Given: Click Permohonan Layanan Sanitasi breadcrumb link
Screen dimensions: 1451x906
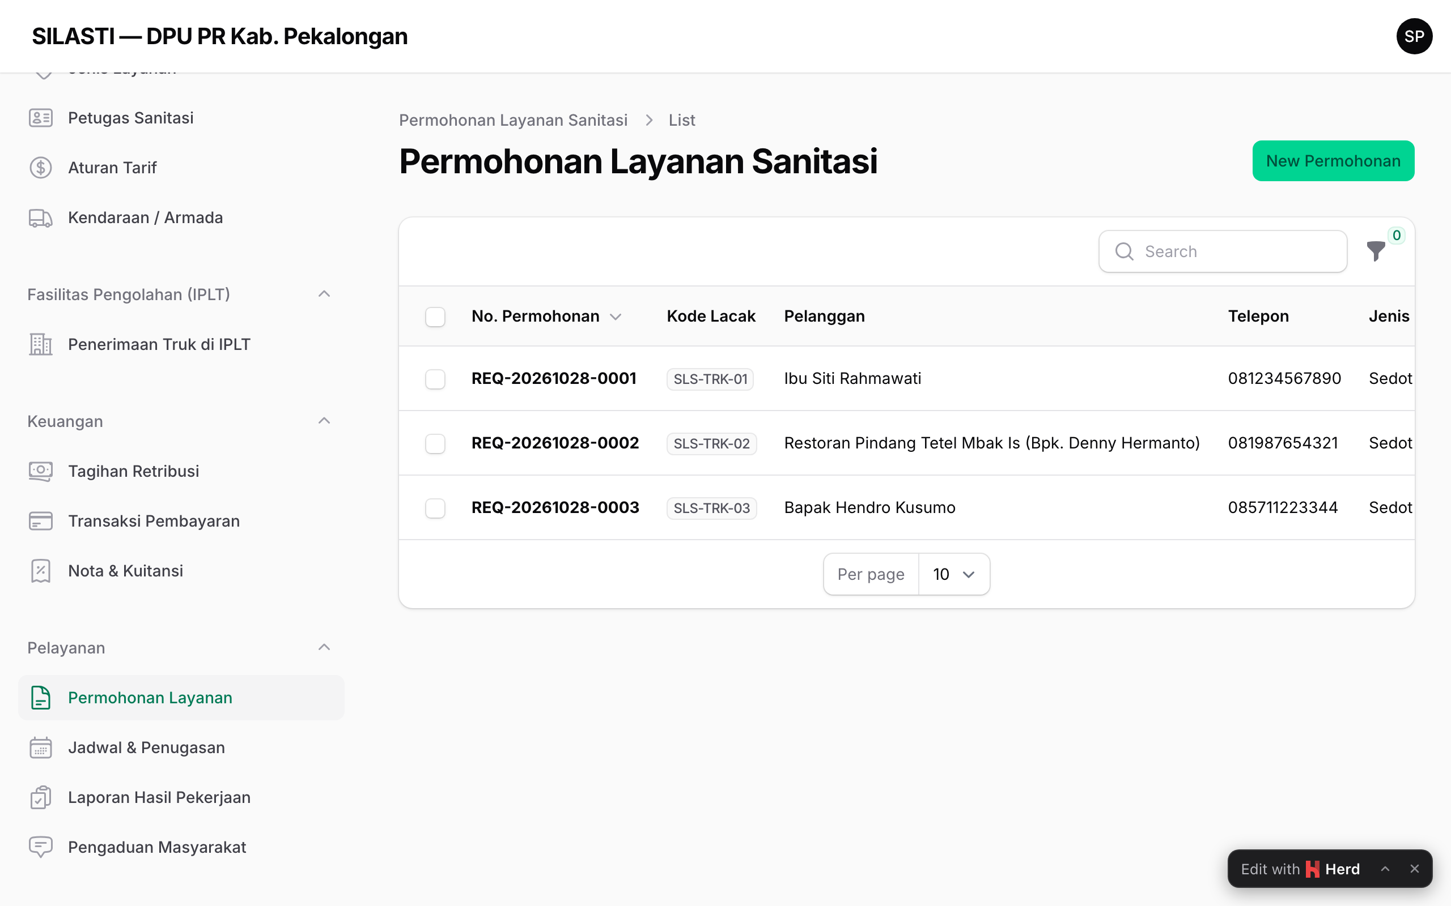Looking at the screenshot, I should pos(514,120).
